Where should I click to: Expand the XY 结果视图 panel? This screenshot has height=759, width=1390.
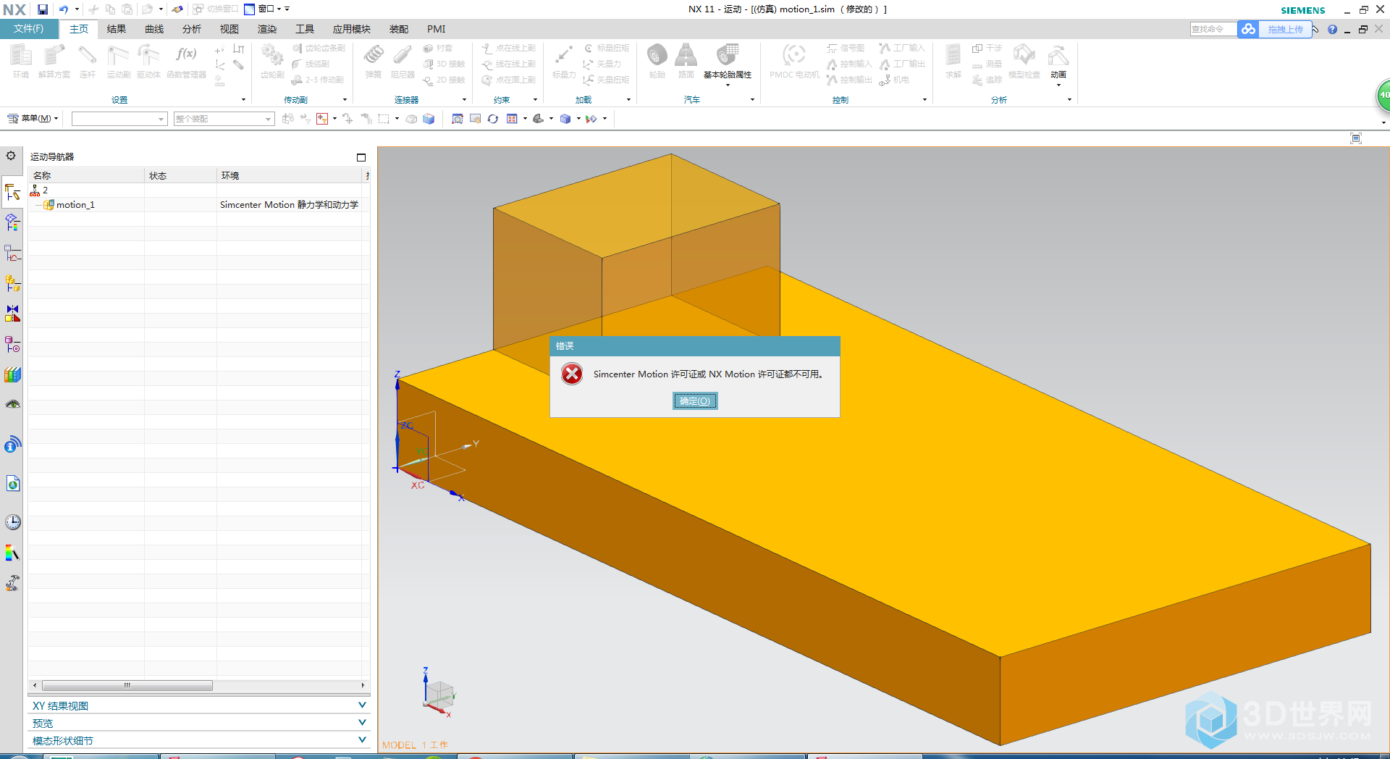(x=199, y=705)
